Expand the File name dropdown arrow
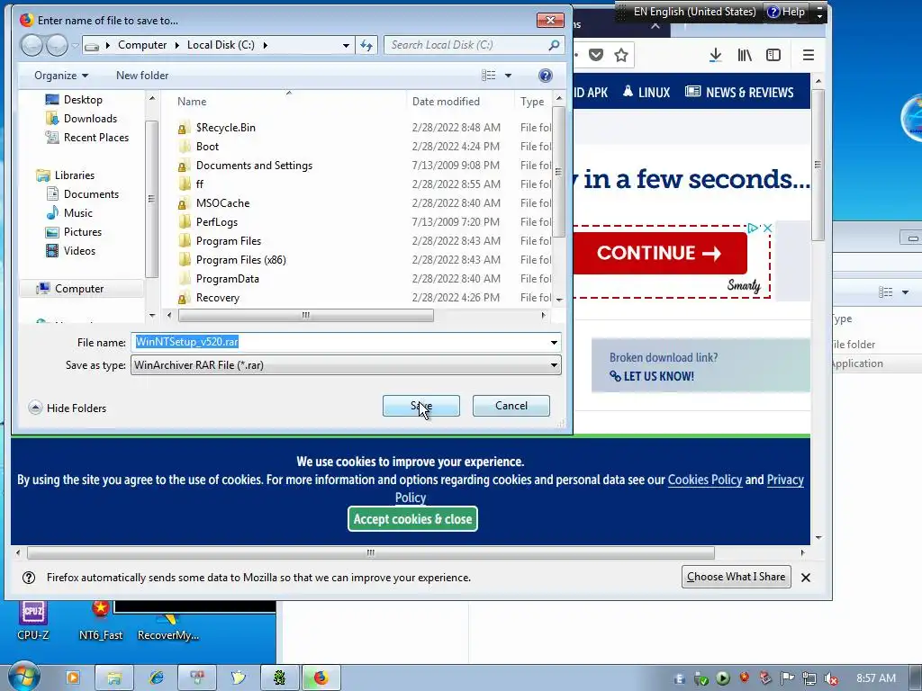 pos(554,343)
